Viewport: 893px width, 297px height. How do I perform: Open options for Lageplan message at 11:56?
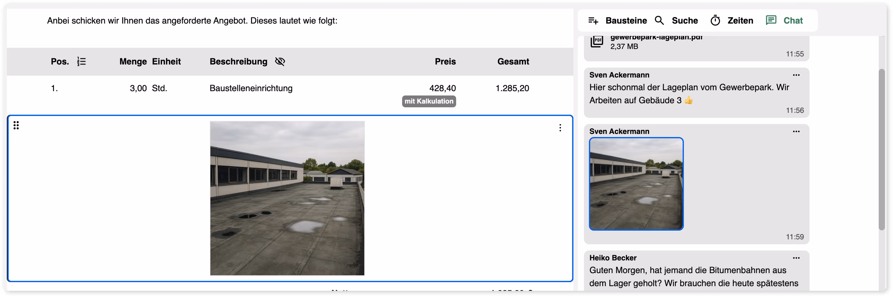tap(796, 75)
